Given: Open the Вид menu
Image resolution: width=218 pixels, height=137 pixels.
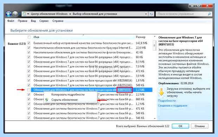Looking at the screenshot, I should pyautogui.click(x=33, y=21).
